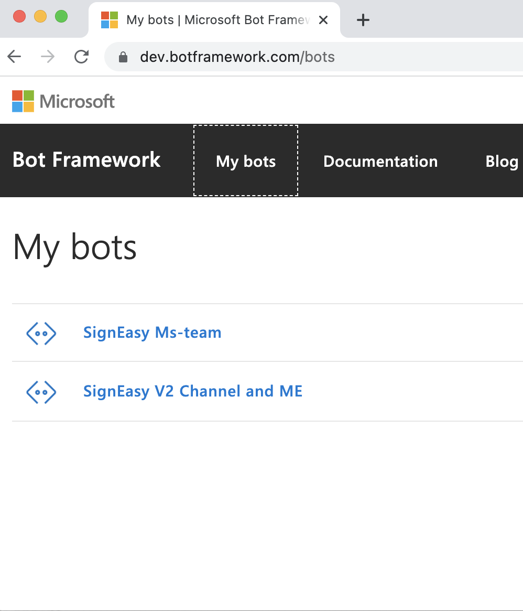
Task: Click the browser forward arrow
Action: point(48,57)
